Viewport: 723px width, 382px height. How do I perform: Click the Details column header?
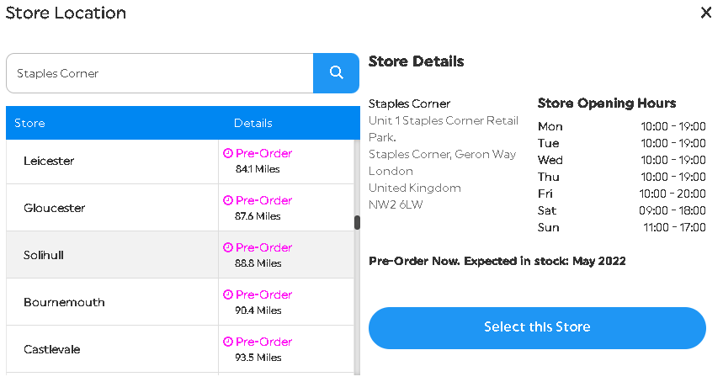coord(253,123)
